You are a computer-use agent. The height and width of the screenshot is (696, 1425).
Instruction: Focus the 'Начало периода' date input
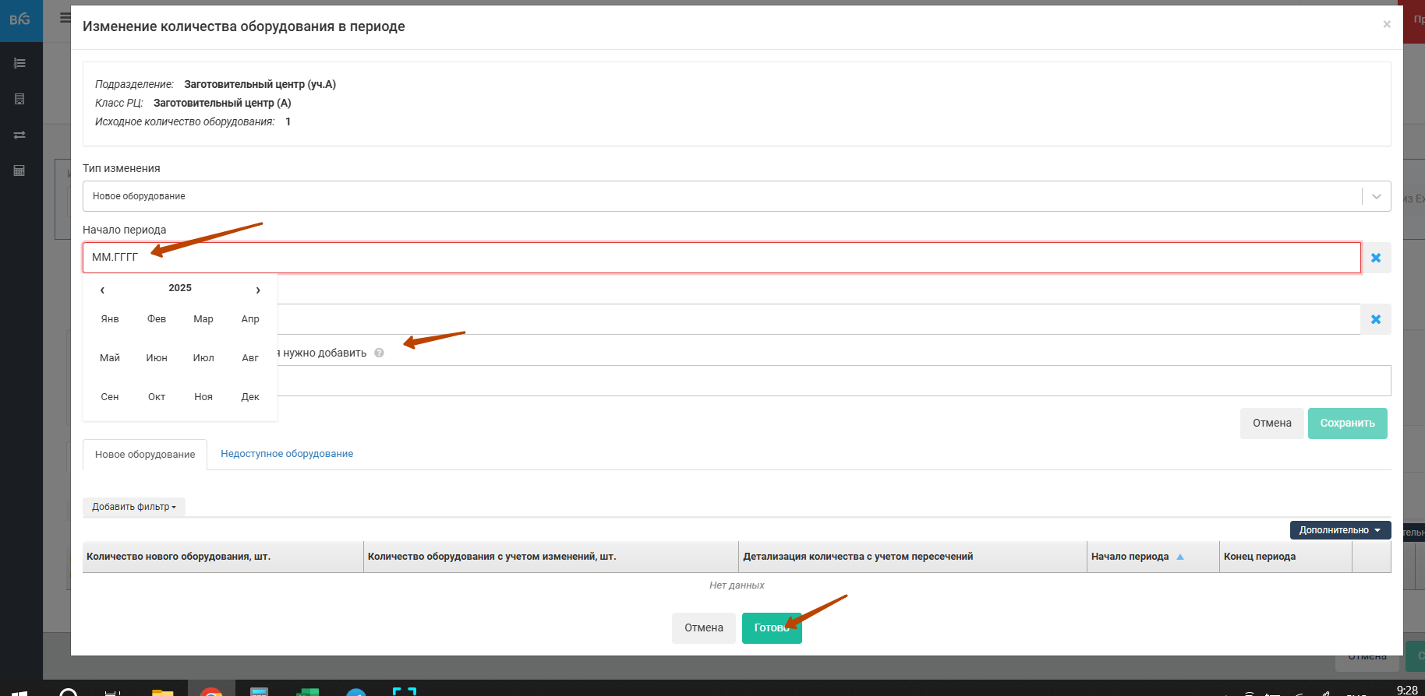(x=722, y=258)
